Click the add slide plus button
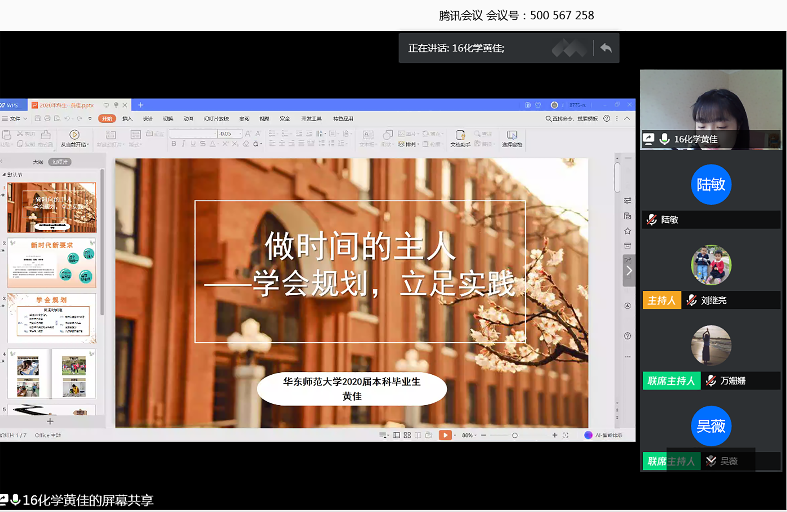787x512 pixels. tap(50, 421)
